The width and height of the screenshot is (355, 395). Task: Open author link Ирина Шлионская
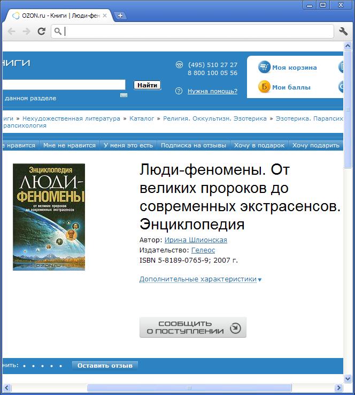[196, 240]
